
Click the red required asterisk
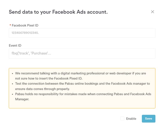click(x=10, y=25)
